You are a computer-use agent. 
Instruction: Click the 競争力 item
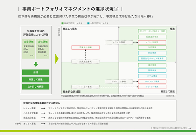click(41, 49)
